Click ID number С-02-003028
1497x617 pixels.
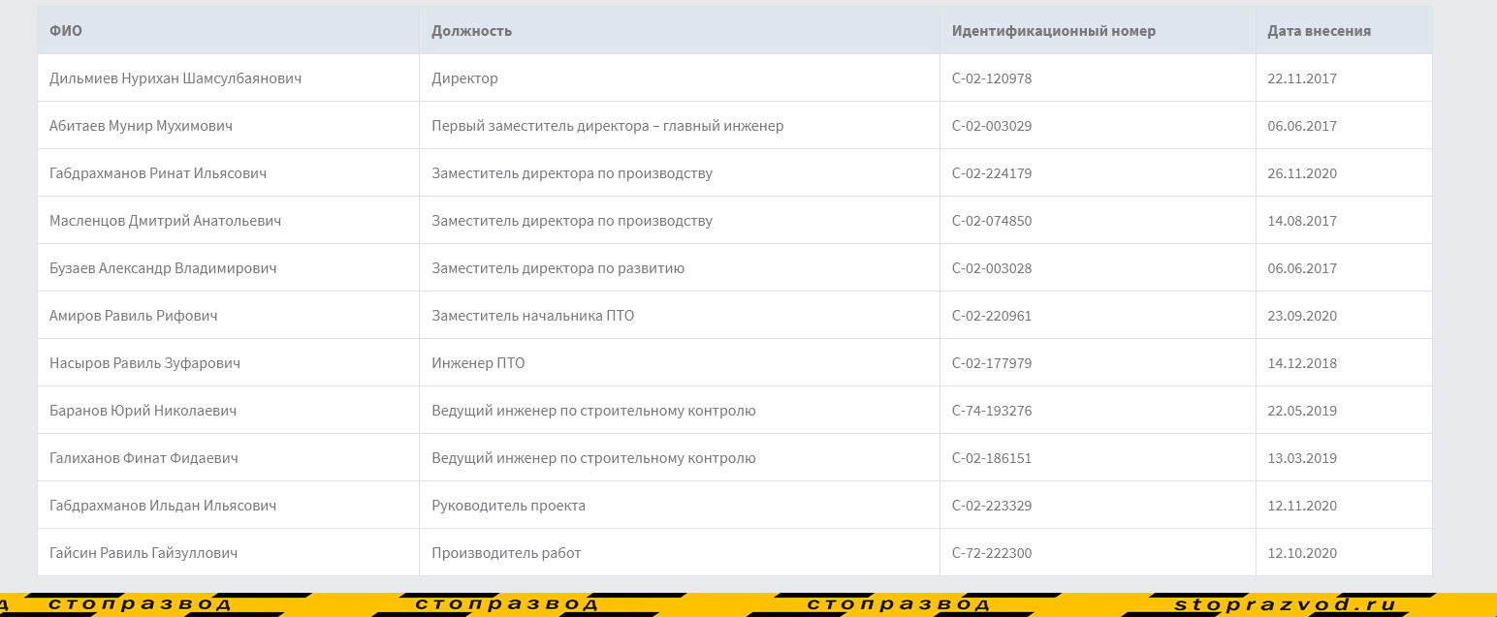(992, 268)
